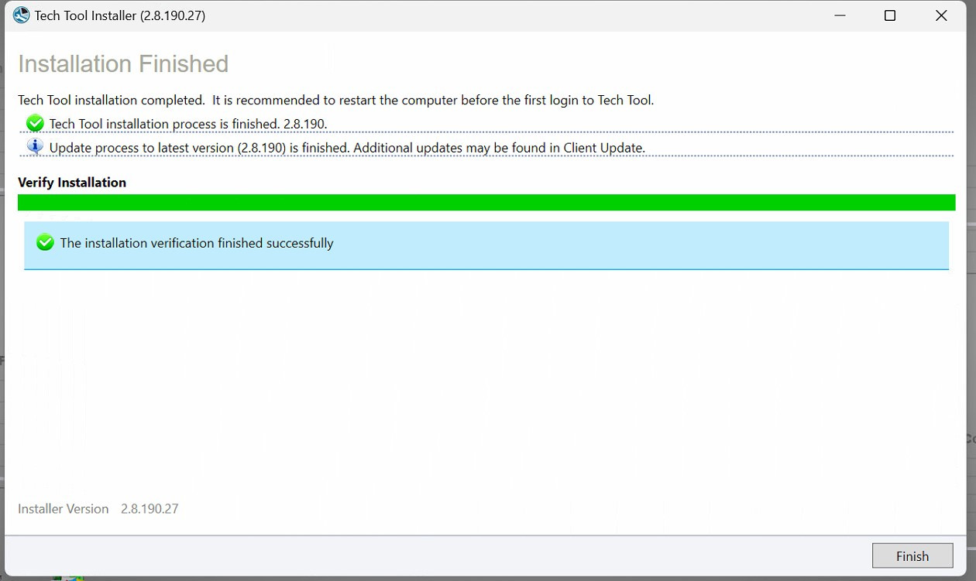
Task: Click the restart recommendation sentence
Action: 433,101
